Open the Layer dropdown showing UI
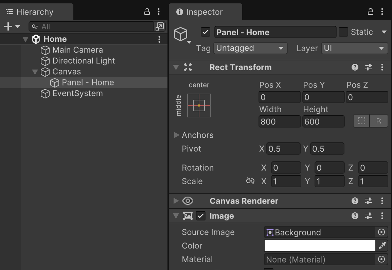 [x=354, y=48]
